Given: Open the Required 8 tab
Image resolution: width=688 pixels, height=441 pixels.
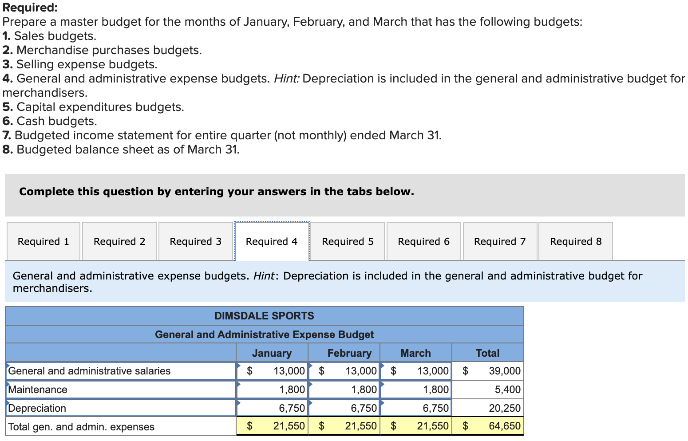Looking at the screenshot, I should [576, 241].
